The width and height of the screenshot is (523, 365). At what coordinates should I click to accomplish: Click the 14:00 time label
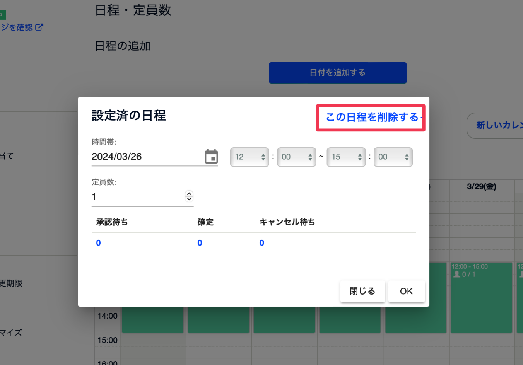click(108, 316)
